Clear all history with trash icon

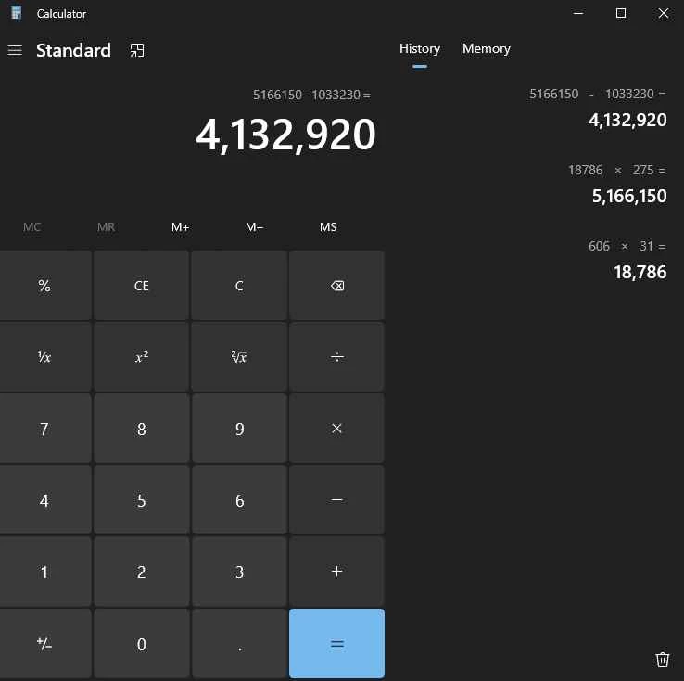coord(662,660)
